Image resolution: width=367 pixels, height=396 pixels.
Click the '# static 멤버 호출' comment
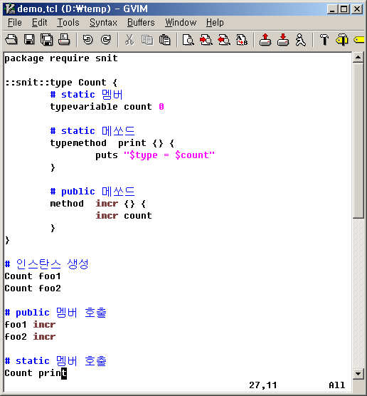pyautogui.click(x=55, y=361)
